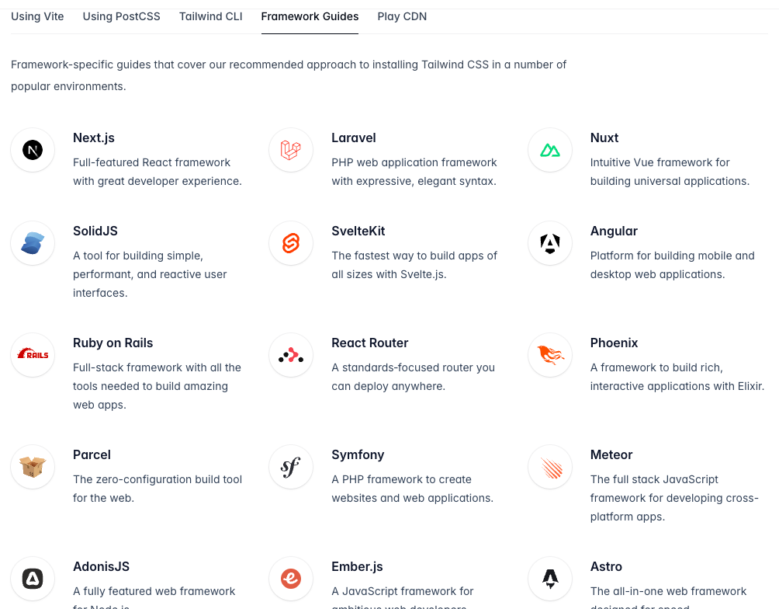Click the "Framework-specific guides" intro paragraph

coord(289,75)
